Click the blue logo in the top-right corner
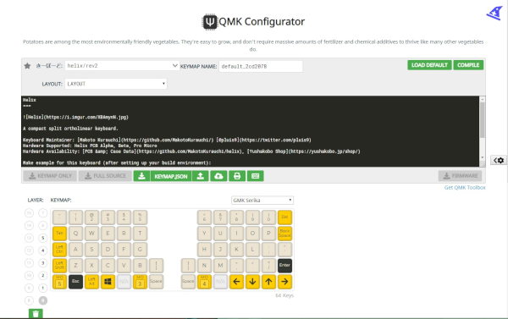The height and width of the screenshot is (319, 508). click(x=494, y=14)
